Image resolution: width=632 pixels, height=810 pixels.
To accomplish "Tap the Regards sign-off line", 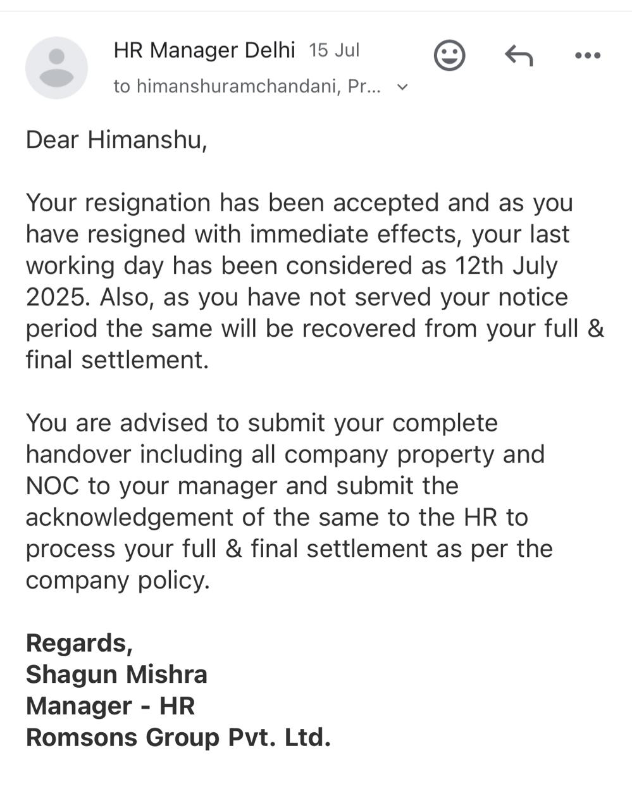I will (79, 643).
